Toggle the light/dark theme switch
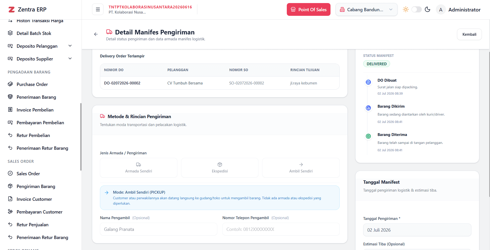The height and width of the screenshot is (250, 490). point(416,9)
